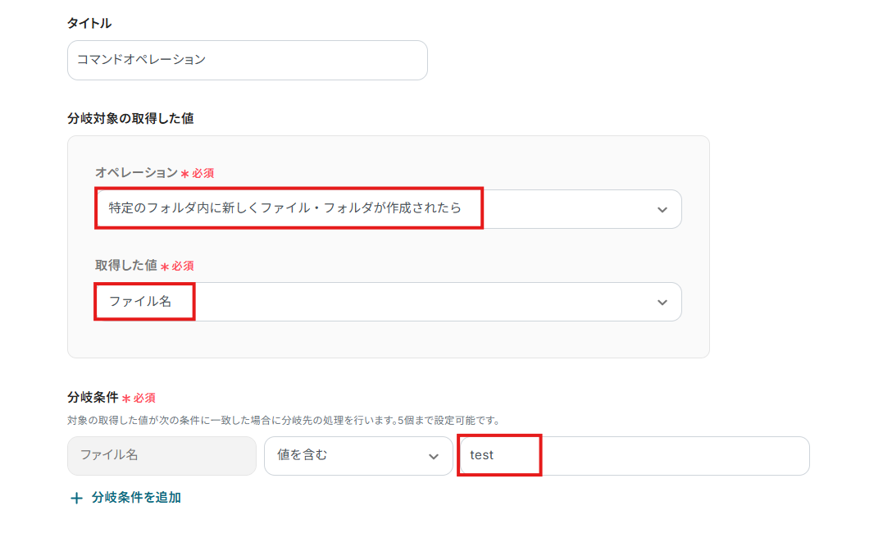Click the plus icon beside 分岐条件を追加
The width and height of the screenshot is (883, 547).
(x=77, y=498)
